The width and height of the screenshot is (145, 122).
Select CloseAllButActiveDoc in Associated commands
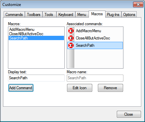(x=95, y=38)
